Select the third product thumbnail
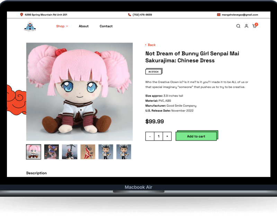The height and width of the screenshot is (216, 277). click(x=70, y=152)
